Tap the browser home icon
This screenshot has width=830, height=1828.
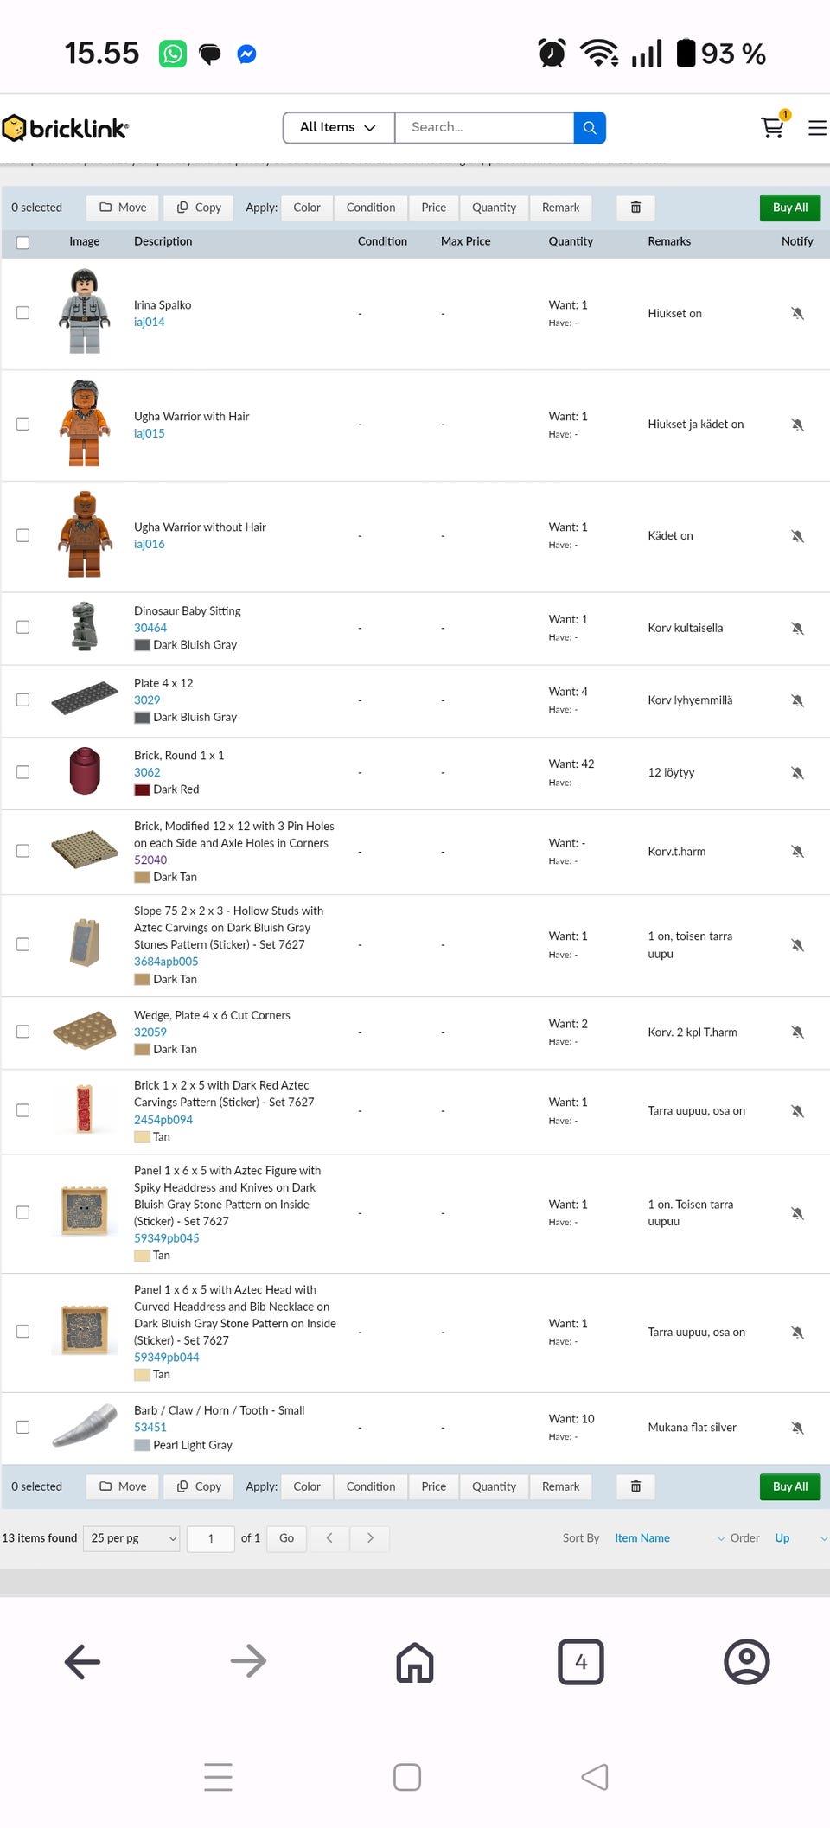(415, 1662)
